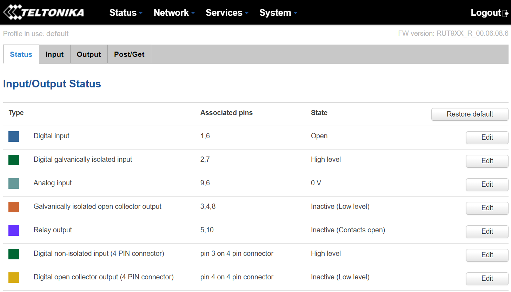The image size is (511, 292).
Task: Switch to the Output tab
Action: pos(89,54)
